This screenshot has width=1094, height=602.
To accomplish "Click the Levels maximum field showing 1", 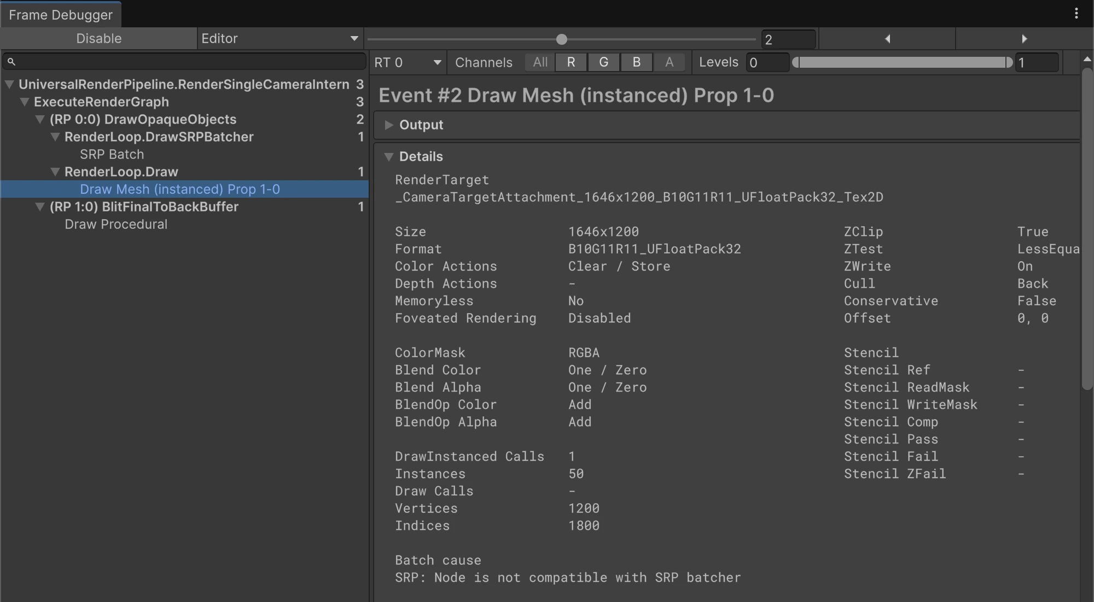I will 1037,62.
